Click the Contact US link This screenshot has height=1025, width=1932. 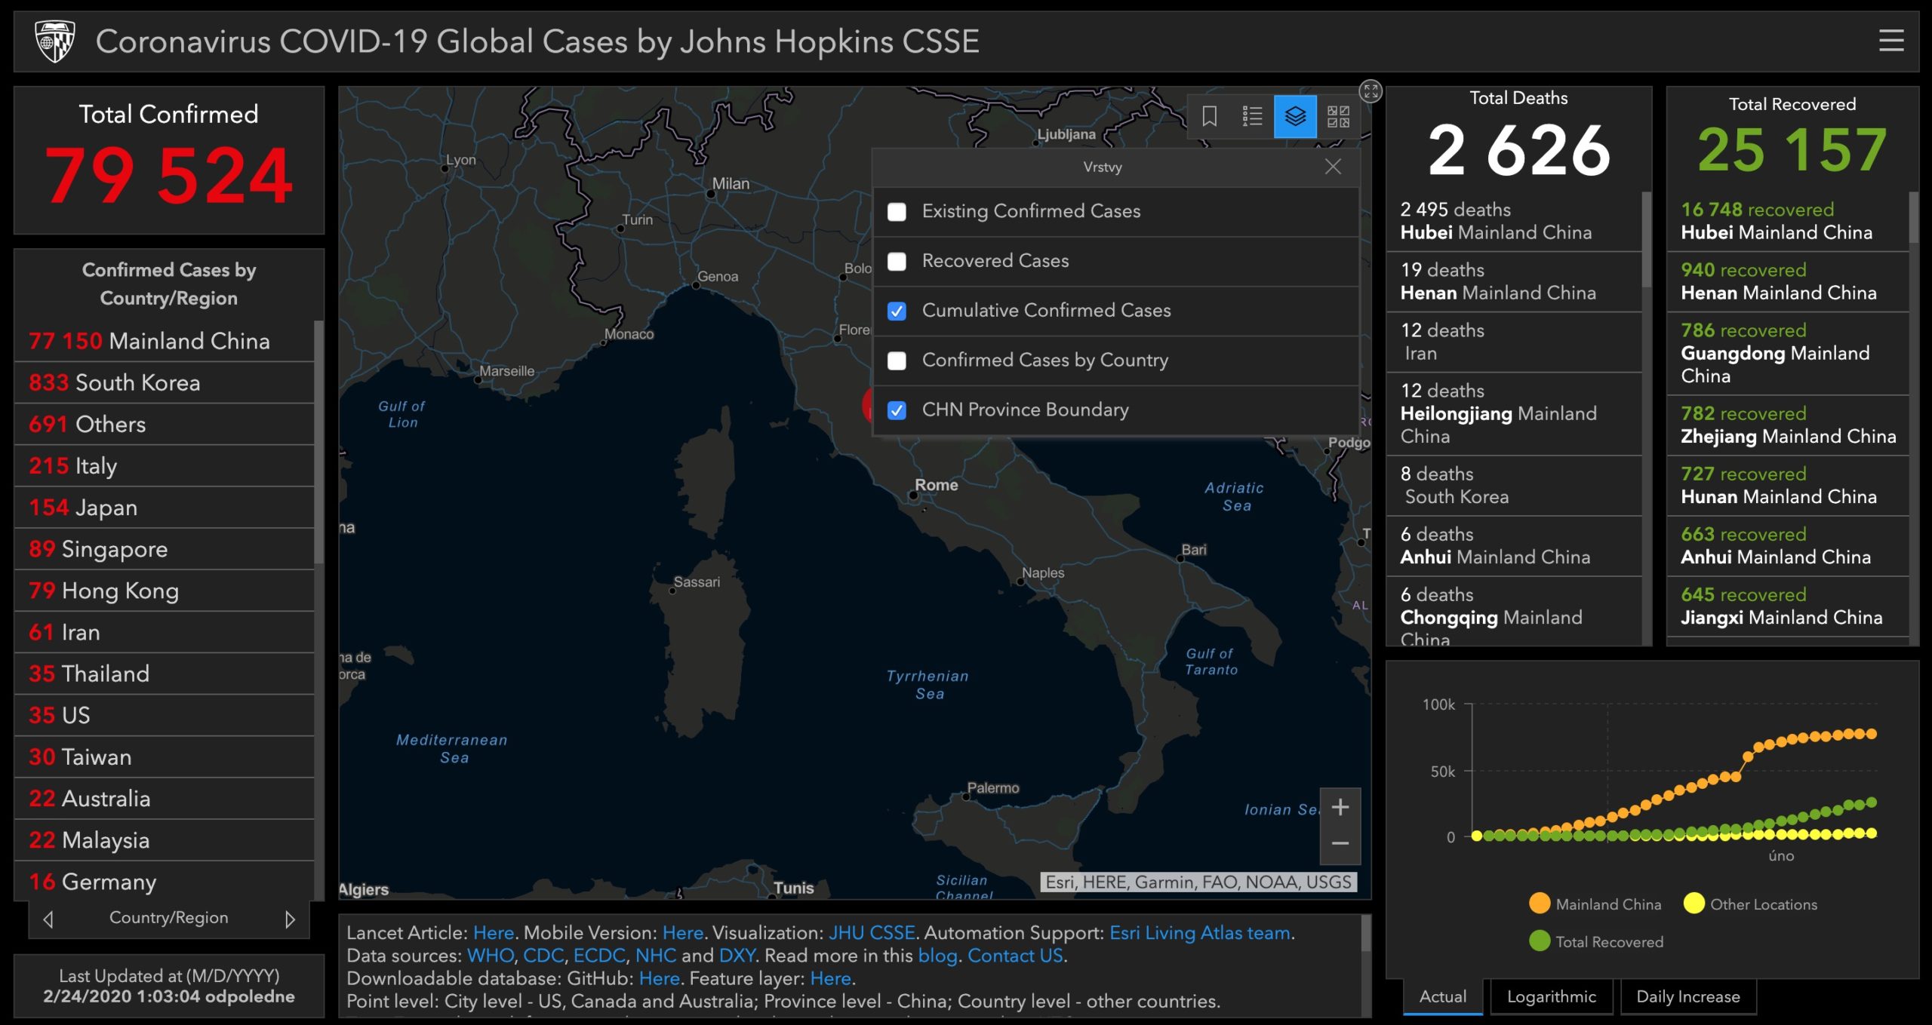point(1015,956)
